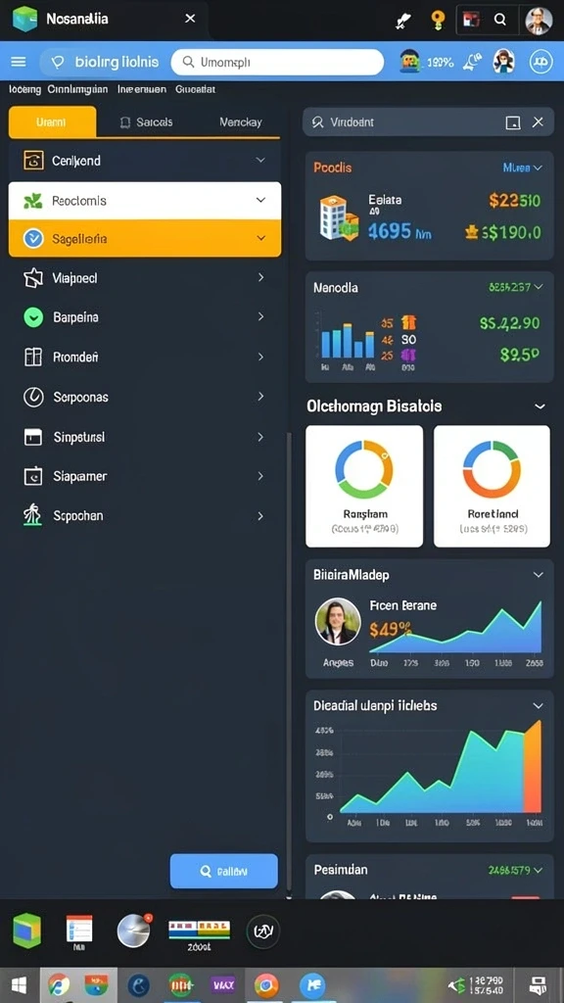Open the masked avatar in blue bar

(504, 62)
